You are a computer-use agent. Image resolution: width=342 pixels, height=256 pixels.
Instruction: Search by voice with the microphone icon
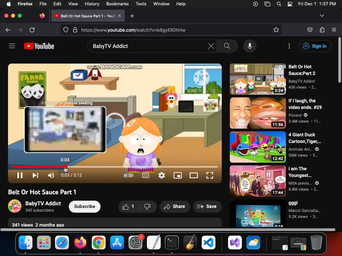coord(250,46)
